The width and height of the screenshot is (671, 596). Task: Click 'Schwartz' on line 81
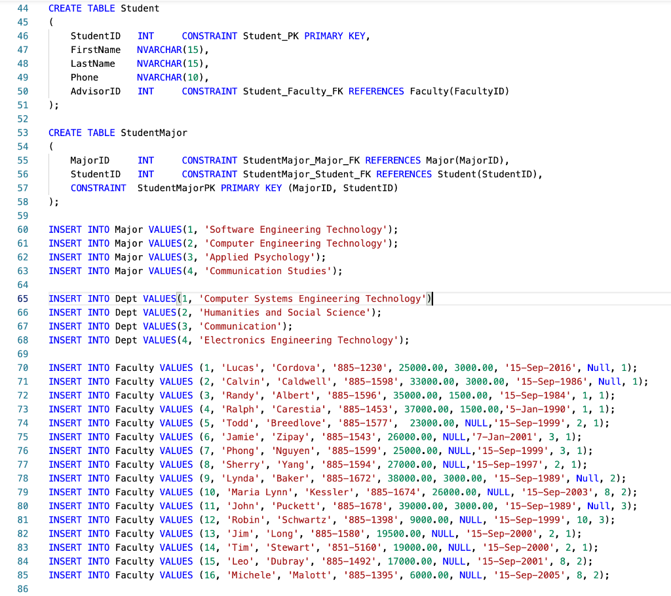[x=304, y=520]
